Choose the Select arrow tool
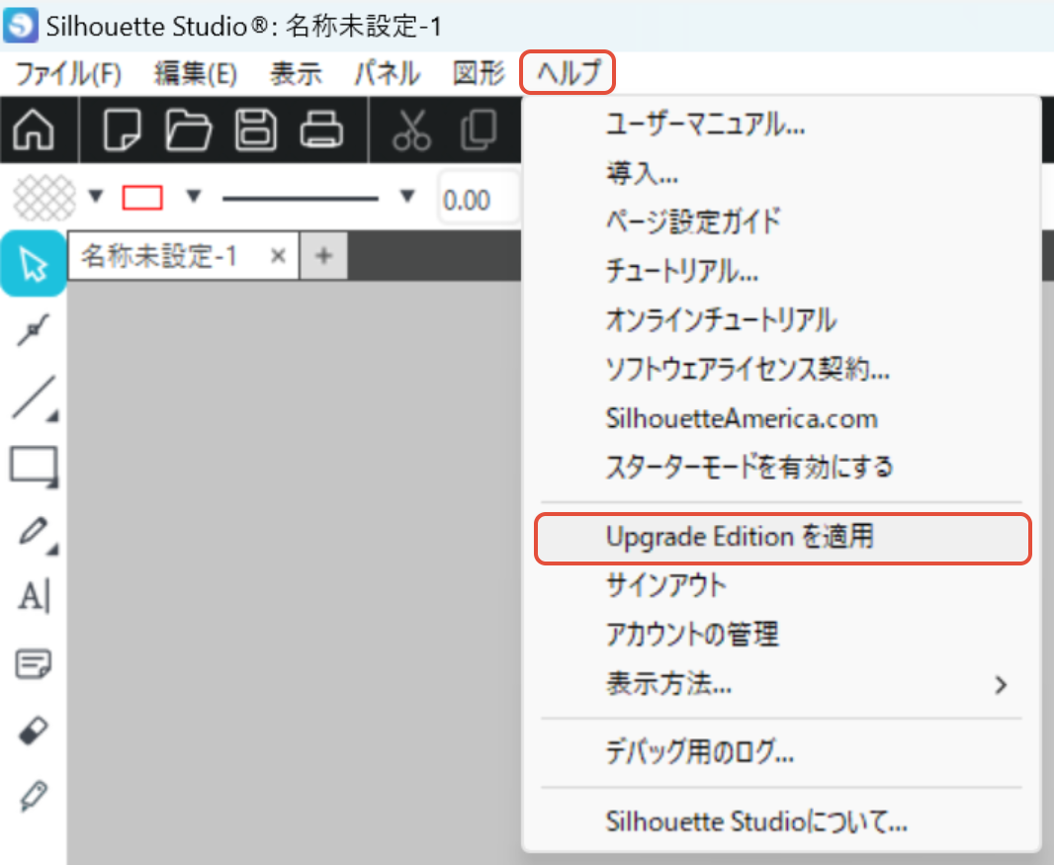 pos(33,264)
